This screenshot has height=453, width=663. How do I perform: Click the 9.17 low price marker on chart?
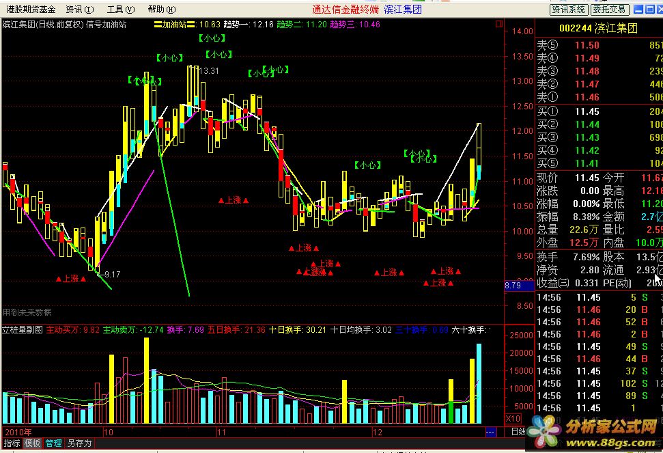pos(112,275)
